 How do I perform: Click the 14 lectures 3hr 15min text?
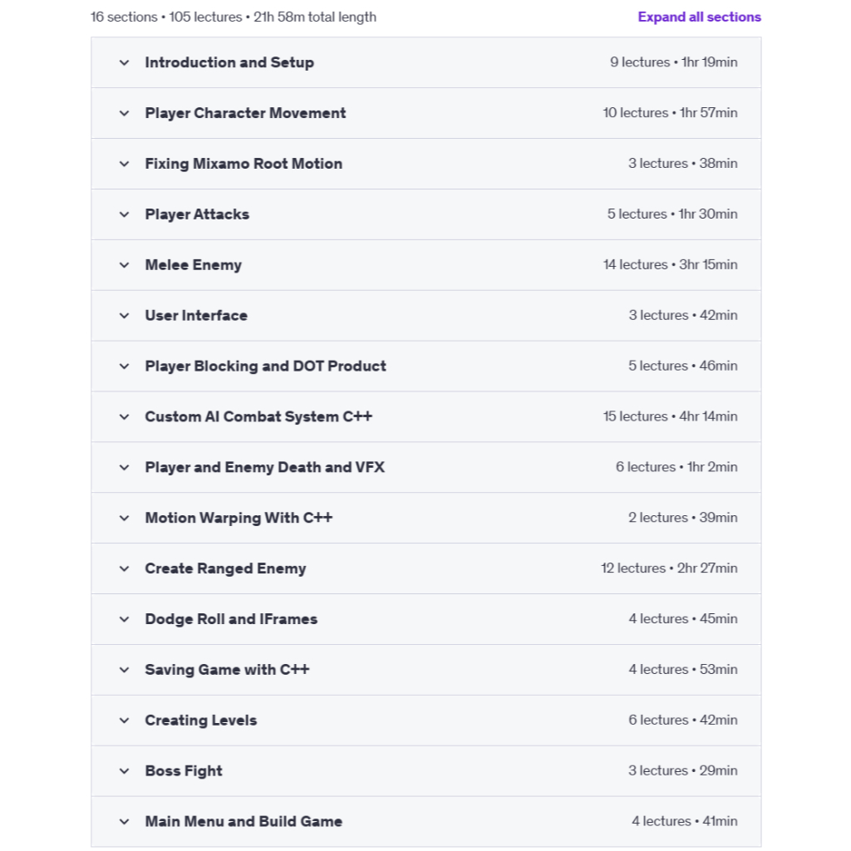(x=670, y=264)
